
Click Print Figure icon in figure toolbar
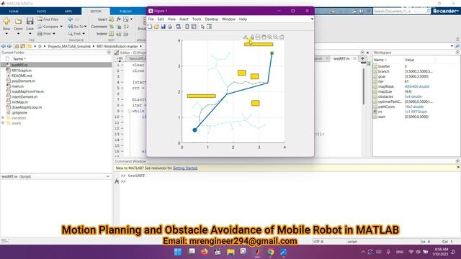[x=170, y=27]
